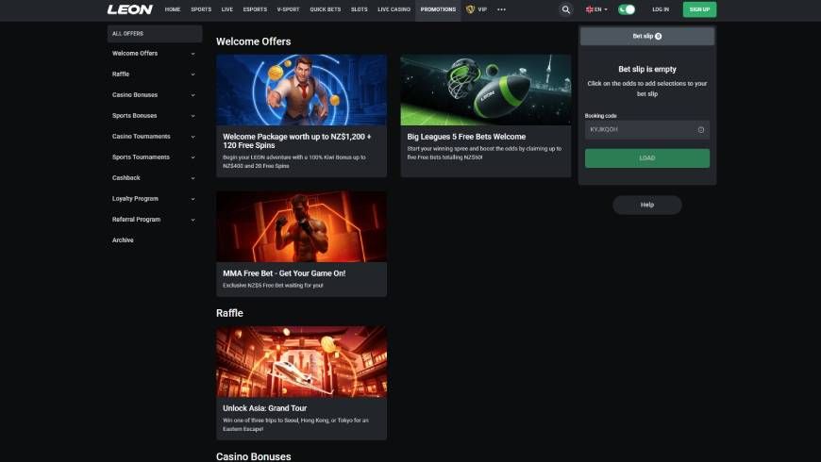Select All Offers in sidebar
The height and width of the screenshot is (462, 821).
tap(155, 34)
